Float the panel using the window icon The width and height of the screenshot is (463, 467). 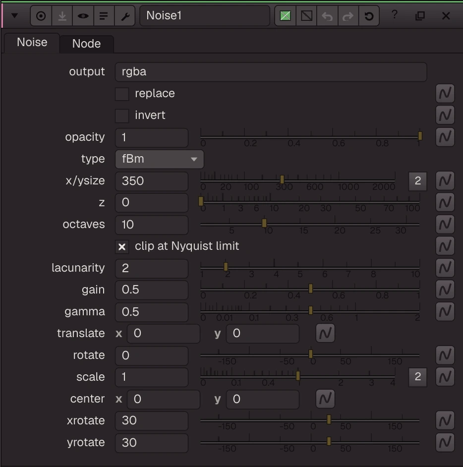click(x=420, y=16)
